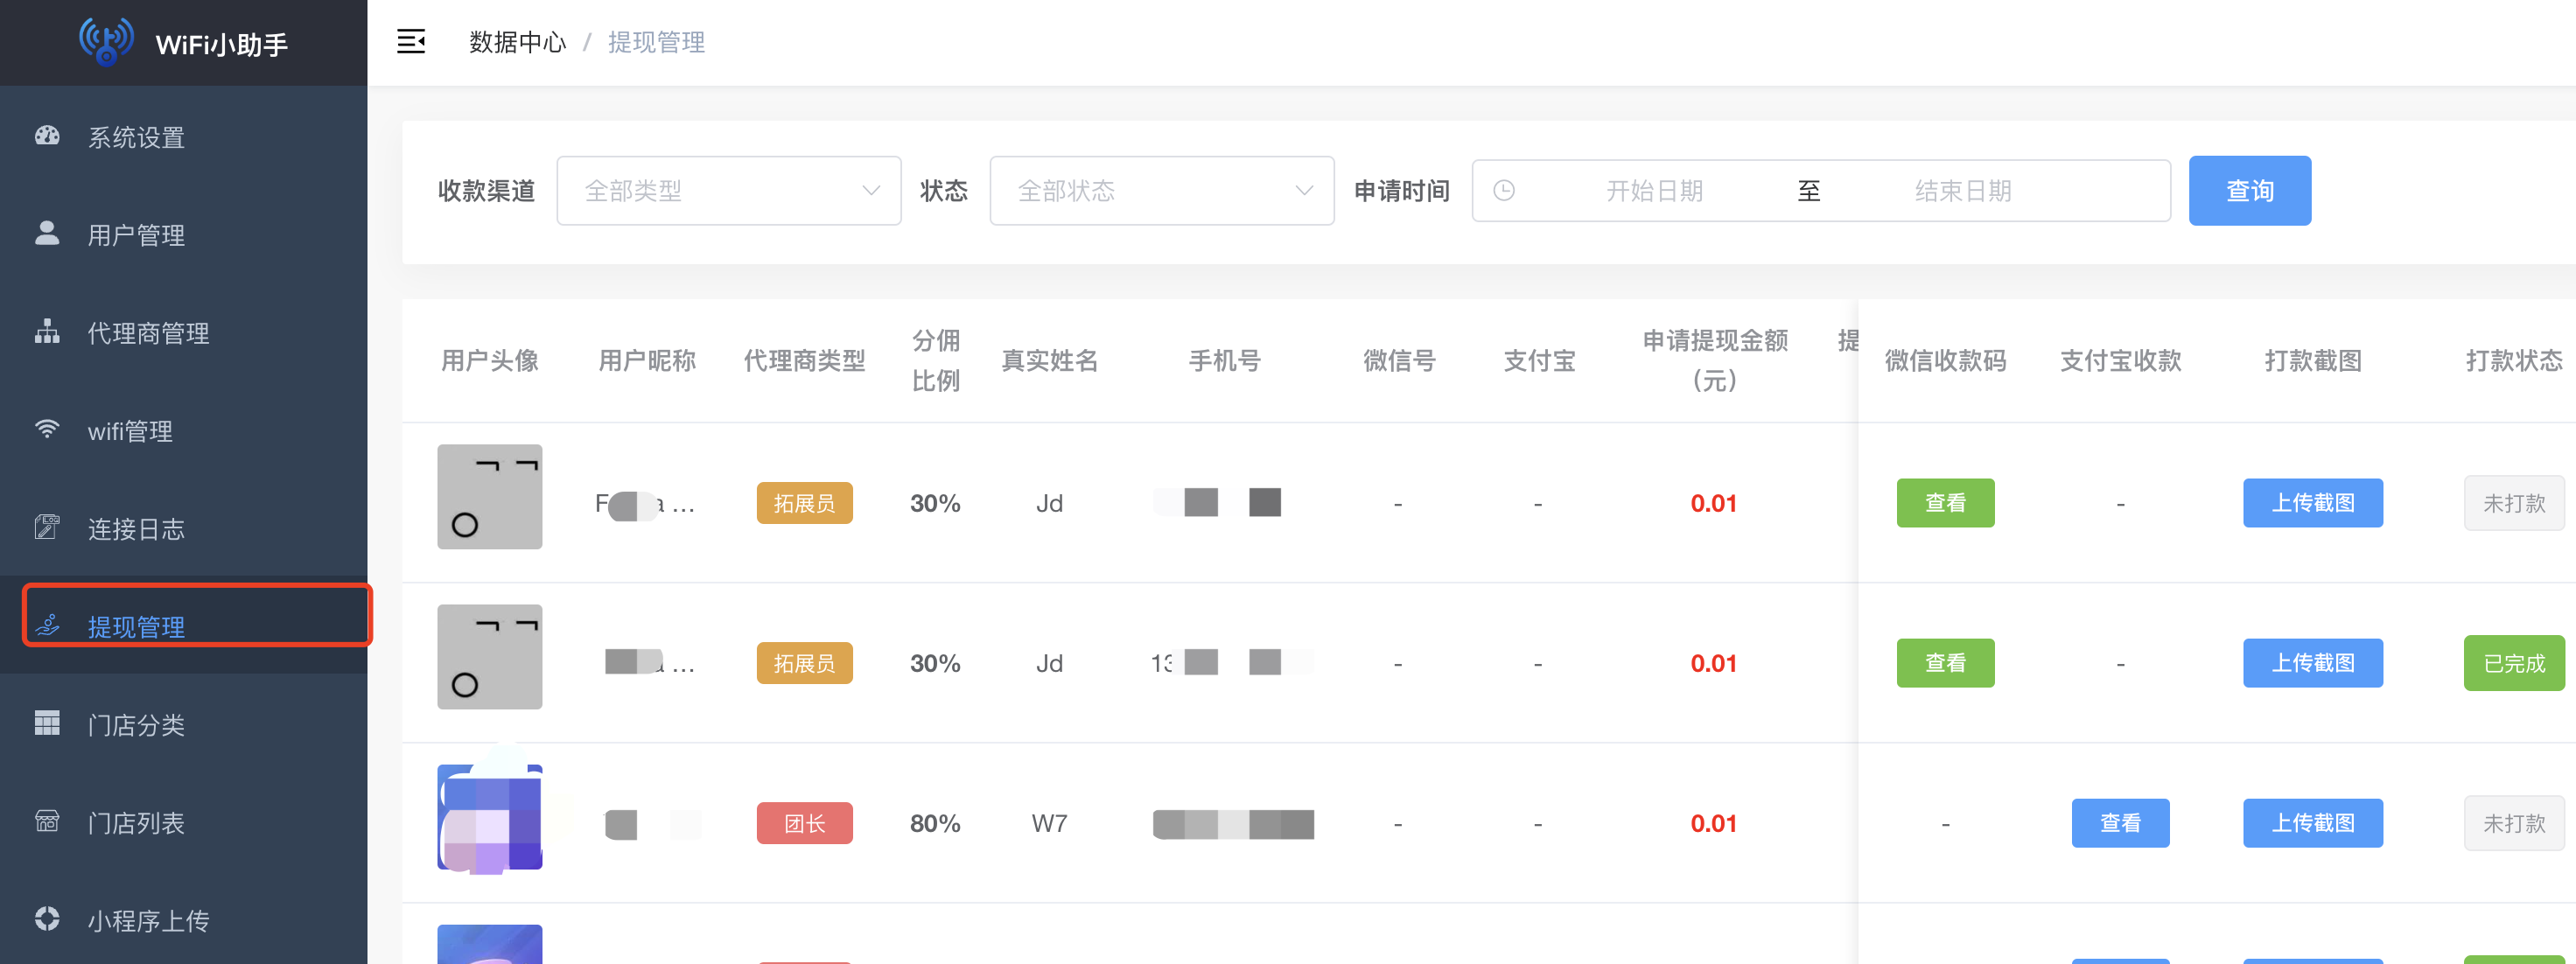Click the 用户昵称 column header
Screen dimensions: 2576x964
coord(647,360)
